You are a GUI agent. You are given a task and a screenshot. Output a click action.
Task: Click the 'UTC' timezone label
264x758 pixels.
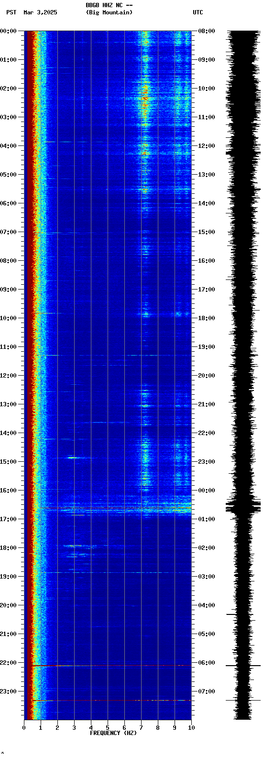[198, 12]
